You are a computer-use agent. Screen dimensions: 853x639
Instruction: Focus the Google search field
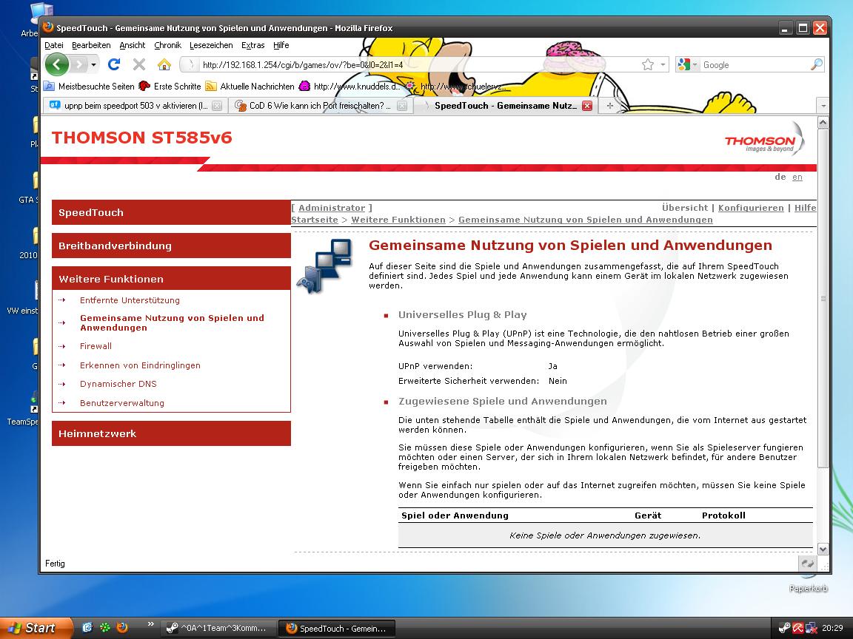[754, 64]
